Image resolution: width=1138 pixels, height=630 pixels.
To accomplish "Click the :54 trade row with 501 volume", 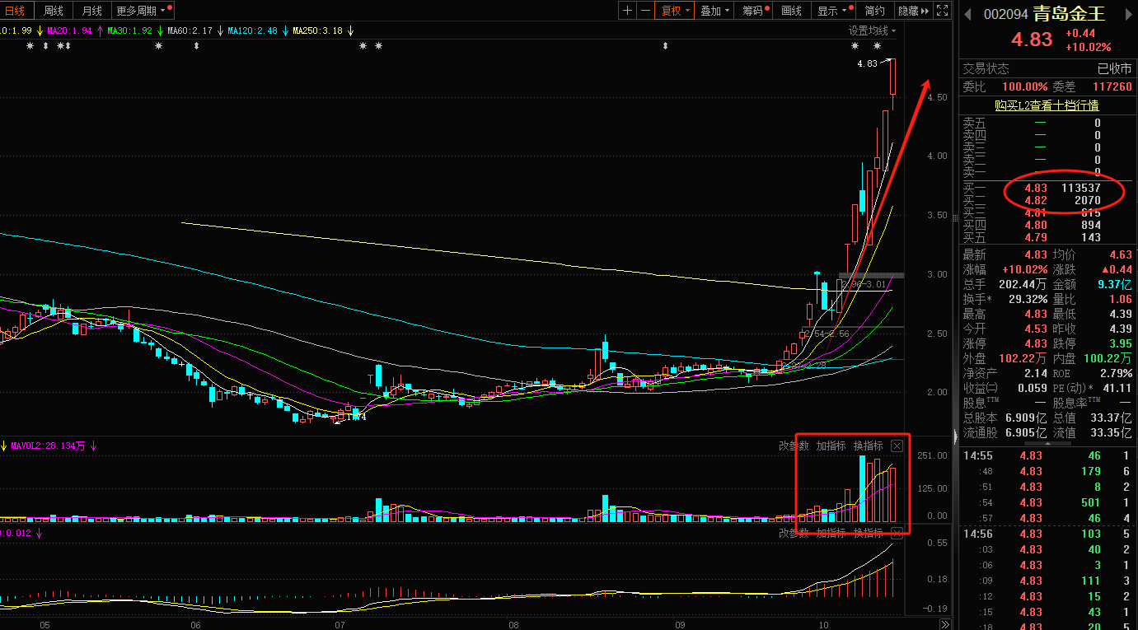I will click(1047, 502).
